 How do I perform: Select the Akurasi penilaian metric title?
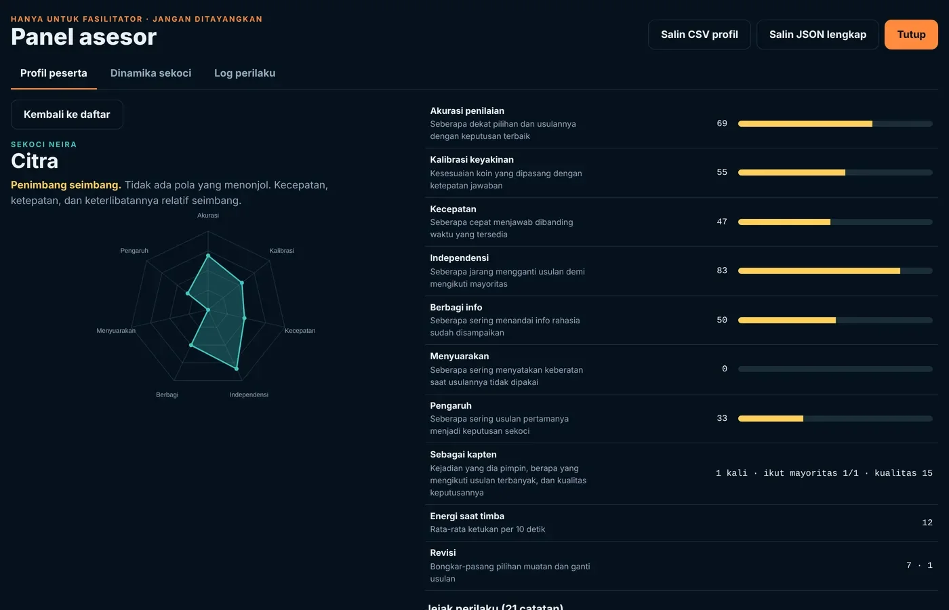(467, 111)
